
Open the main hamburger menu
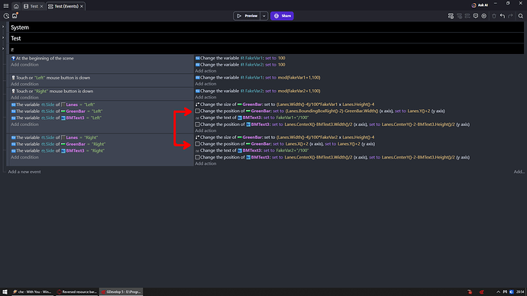pyautogui.click(x=6, y=6)
